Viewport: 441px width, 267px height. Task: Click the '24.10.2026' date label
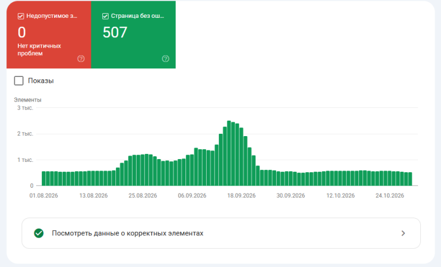pos(389,196)
